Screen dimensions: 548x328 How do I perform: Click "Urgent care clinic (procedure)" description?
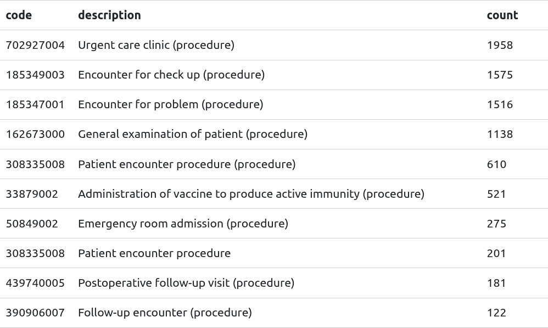[156, 45]
